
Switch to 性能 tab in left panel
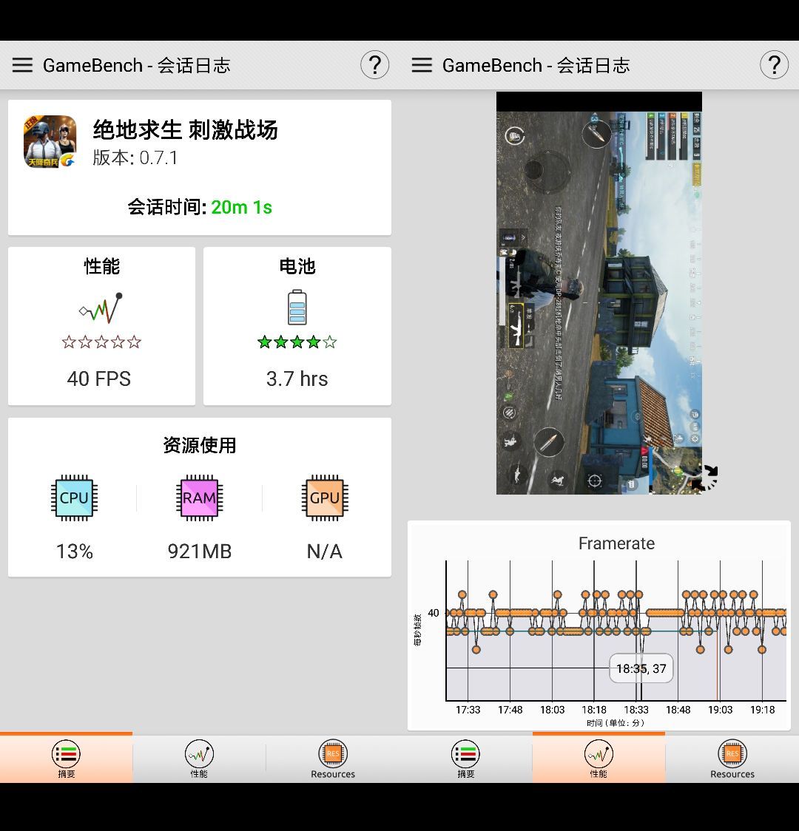tap(199, 759)
